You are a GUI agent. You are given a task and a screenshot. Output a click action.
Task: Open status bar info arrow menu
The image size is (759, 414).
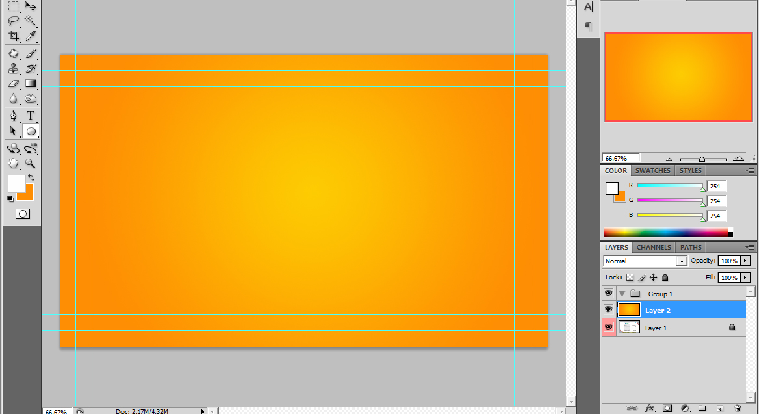tap(203, 411)
